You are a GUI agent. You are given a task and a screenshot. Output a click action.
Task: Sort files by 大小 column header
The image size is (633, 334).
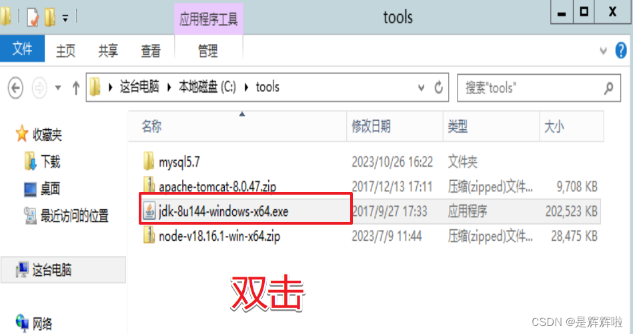[554, 127]
